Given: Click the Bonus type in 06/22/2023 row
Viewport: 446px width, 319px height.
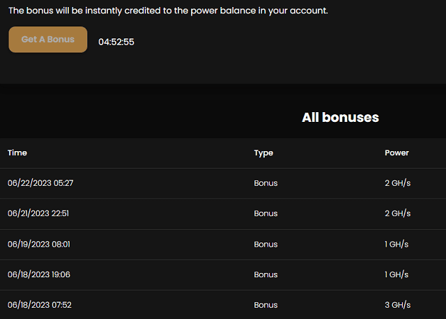Looking at the screenshot, I should click(266, 183).
